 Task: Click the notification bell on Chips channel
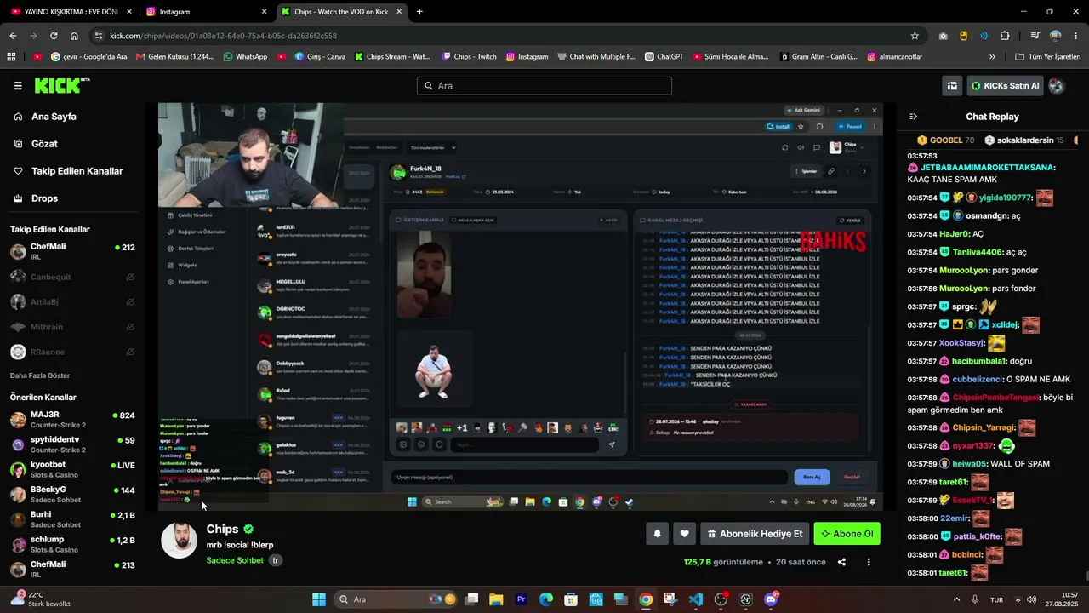click(x=657, y=534)
